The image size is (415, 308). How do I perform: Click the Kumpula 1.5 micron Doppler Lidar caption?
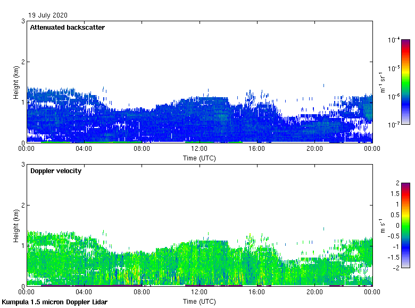[x=55, y=302]
